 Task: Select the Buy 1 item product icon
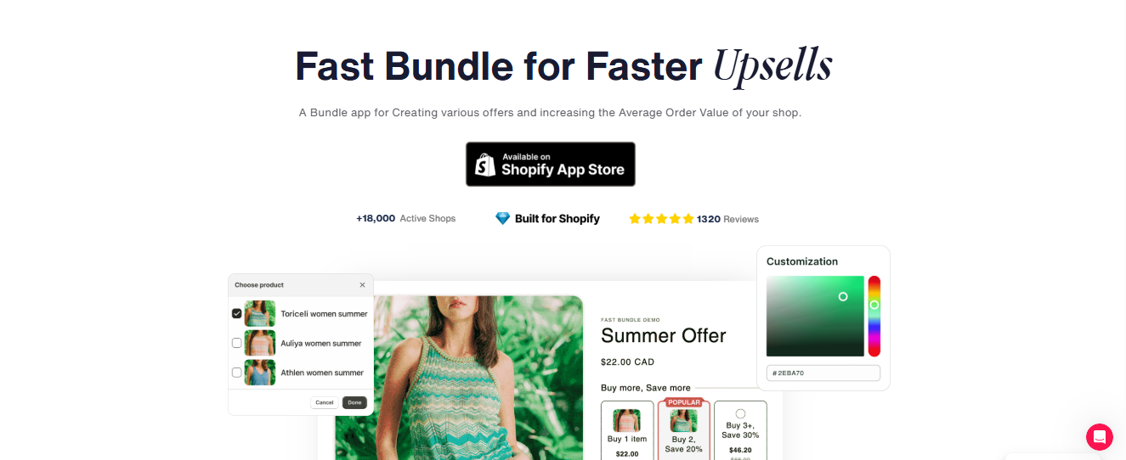pyautogui.click(x=627, y=421)
